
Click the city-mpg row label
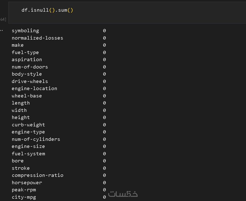point(24,197)
